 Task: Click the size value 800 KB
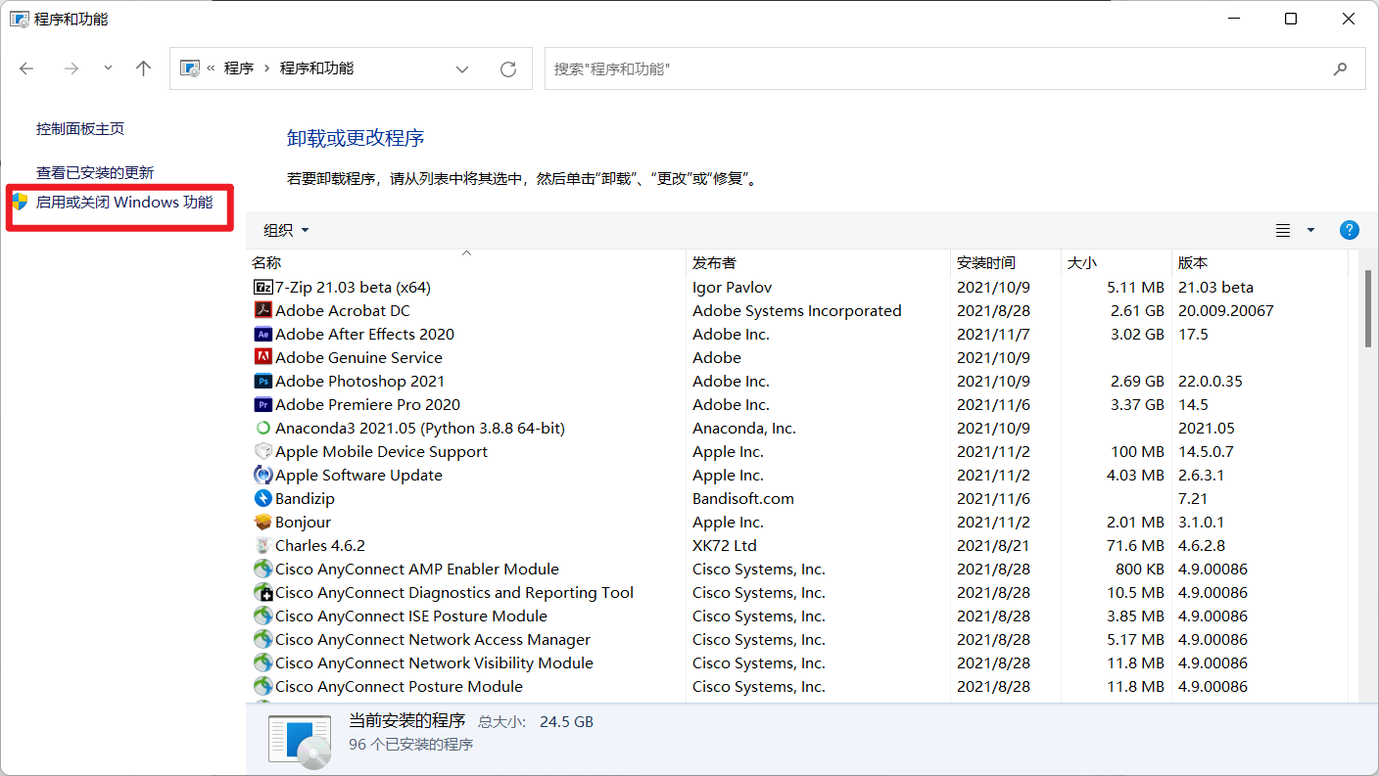(x=1140, y=570)
